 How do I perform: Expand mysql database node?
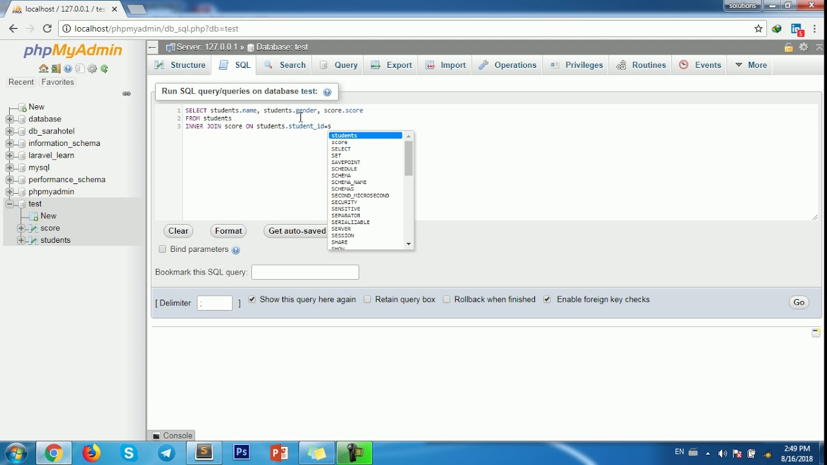click(10, 168)
